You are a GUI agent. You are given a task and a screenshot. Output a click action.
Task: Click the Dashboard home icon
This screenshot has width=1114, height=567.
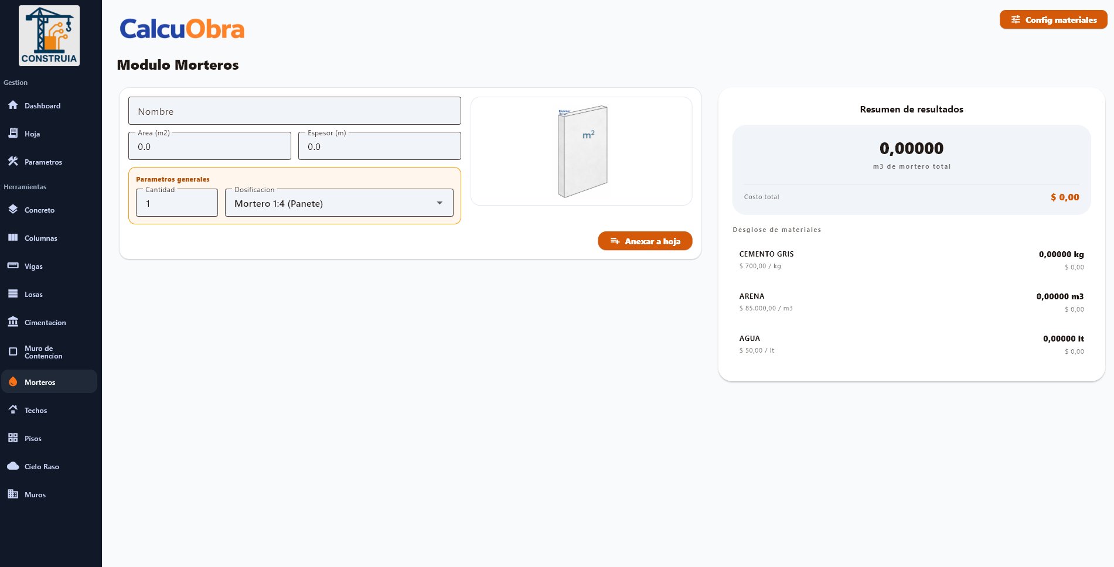[x=13, y=105]
